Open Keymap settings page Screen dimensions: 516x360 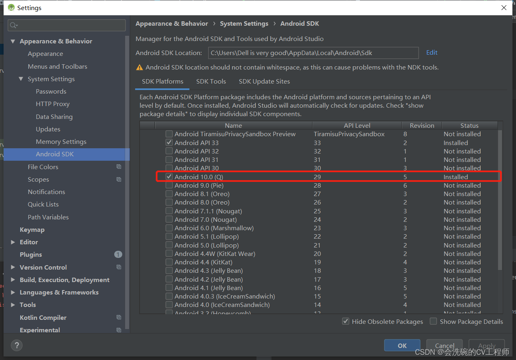click(x=32, y=229)
